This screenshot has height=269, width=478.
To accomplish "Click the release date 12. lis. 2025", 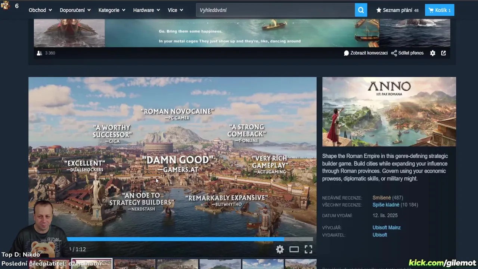I will (385, 216).
